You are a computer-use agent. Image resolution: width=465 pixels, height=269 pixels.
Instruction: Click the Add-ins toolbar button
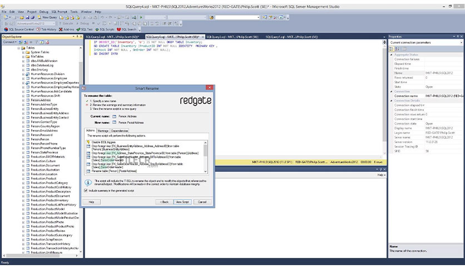coord(66,29)
